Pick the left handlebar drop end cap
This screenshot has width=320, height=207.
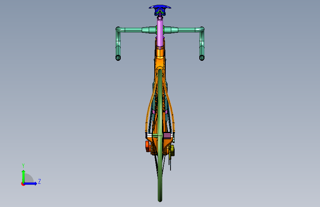click(x=118, y=58)
